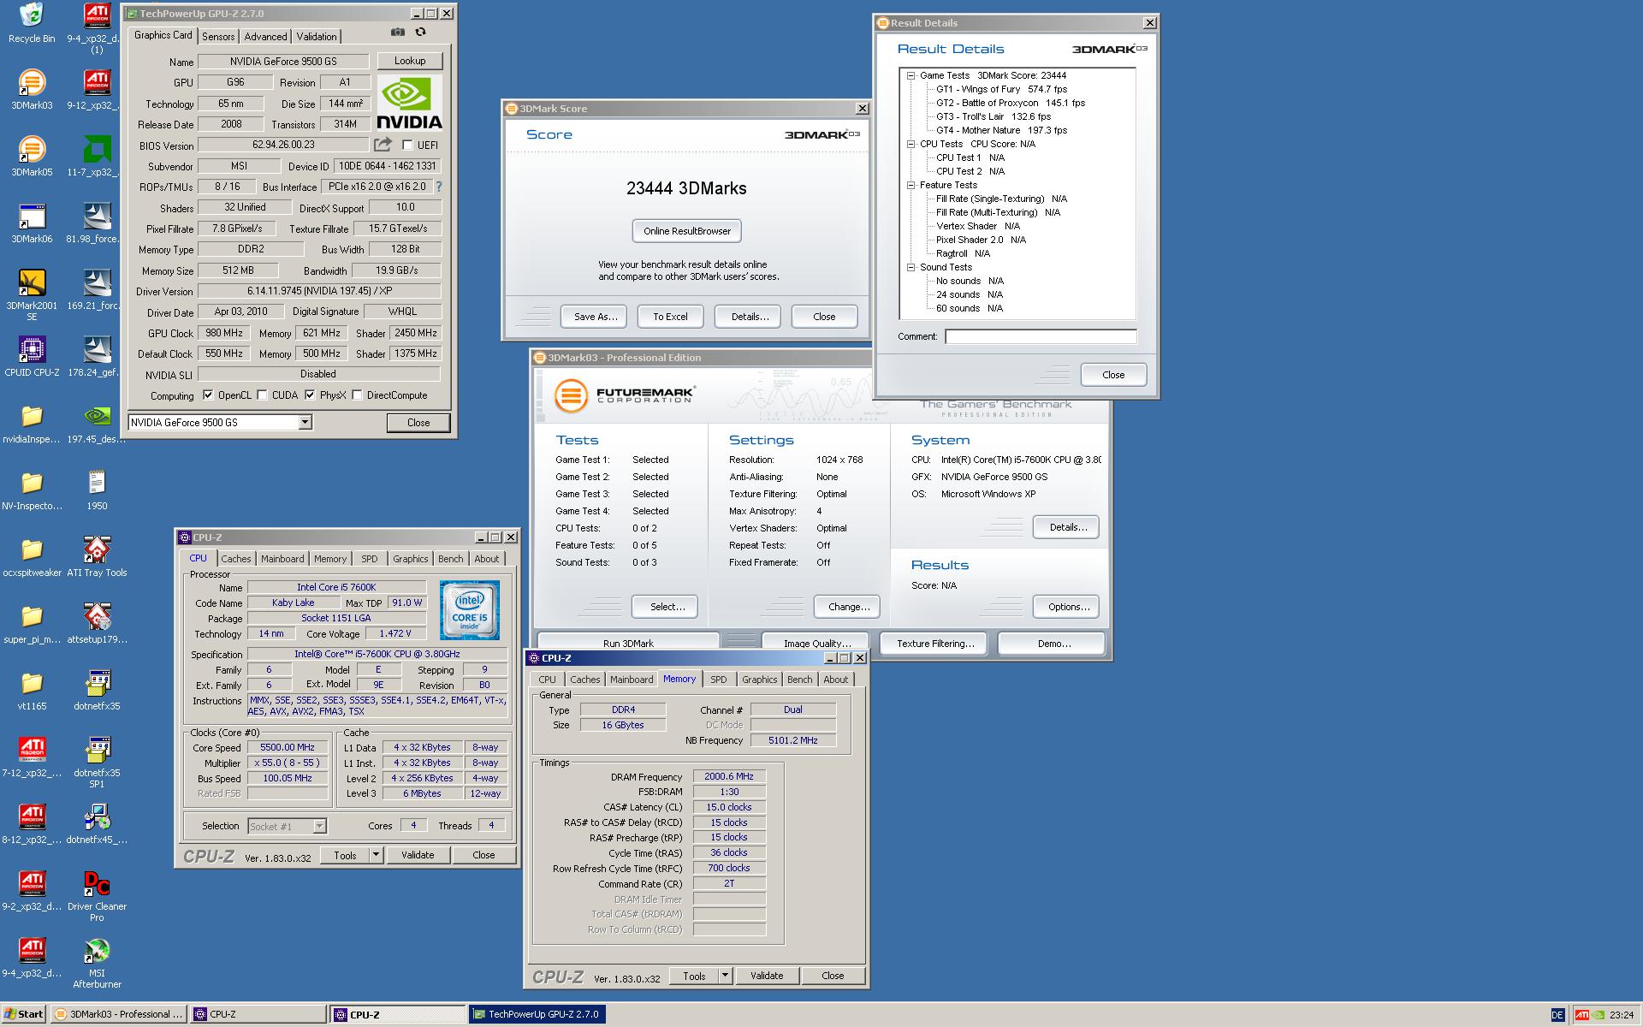1643x1027 pixels.
Task: Click To Excel button
Action: click(670, 317)
